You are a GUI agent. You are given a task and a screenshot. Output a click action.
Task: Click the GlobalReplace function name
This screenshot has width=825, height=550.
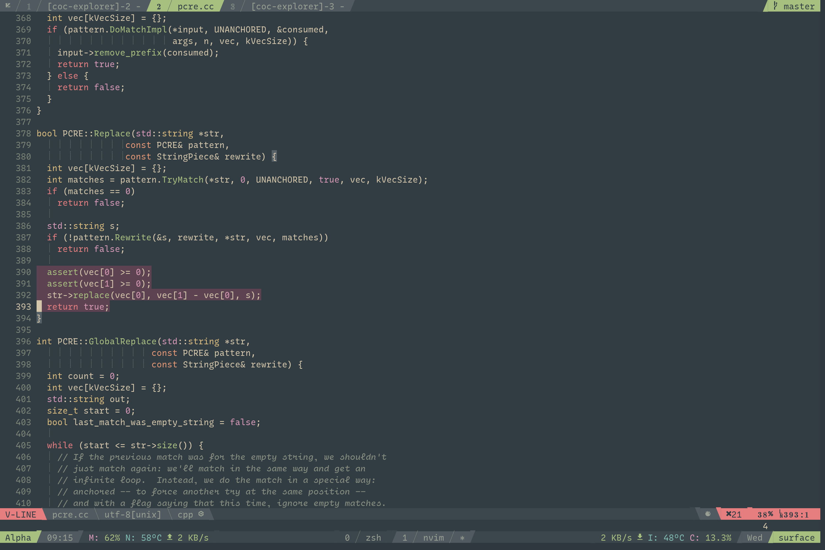122,341
